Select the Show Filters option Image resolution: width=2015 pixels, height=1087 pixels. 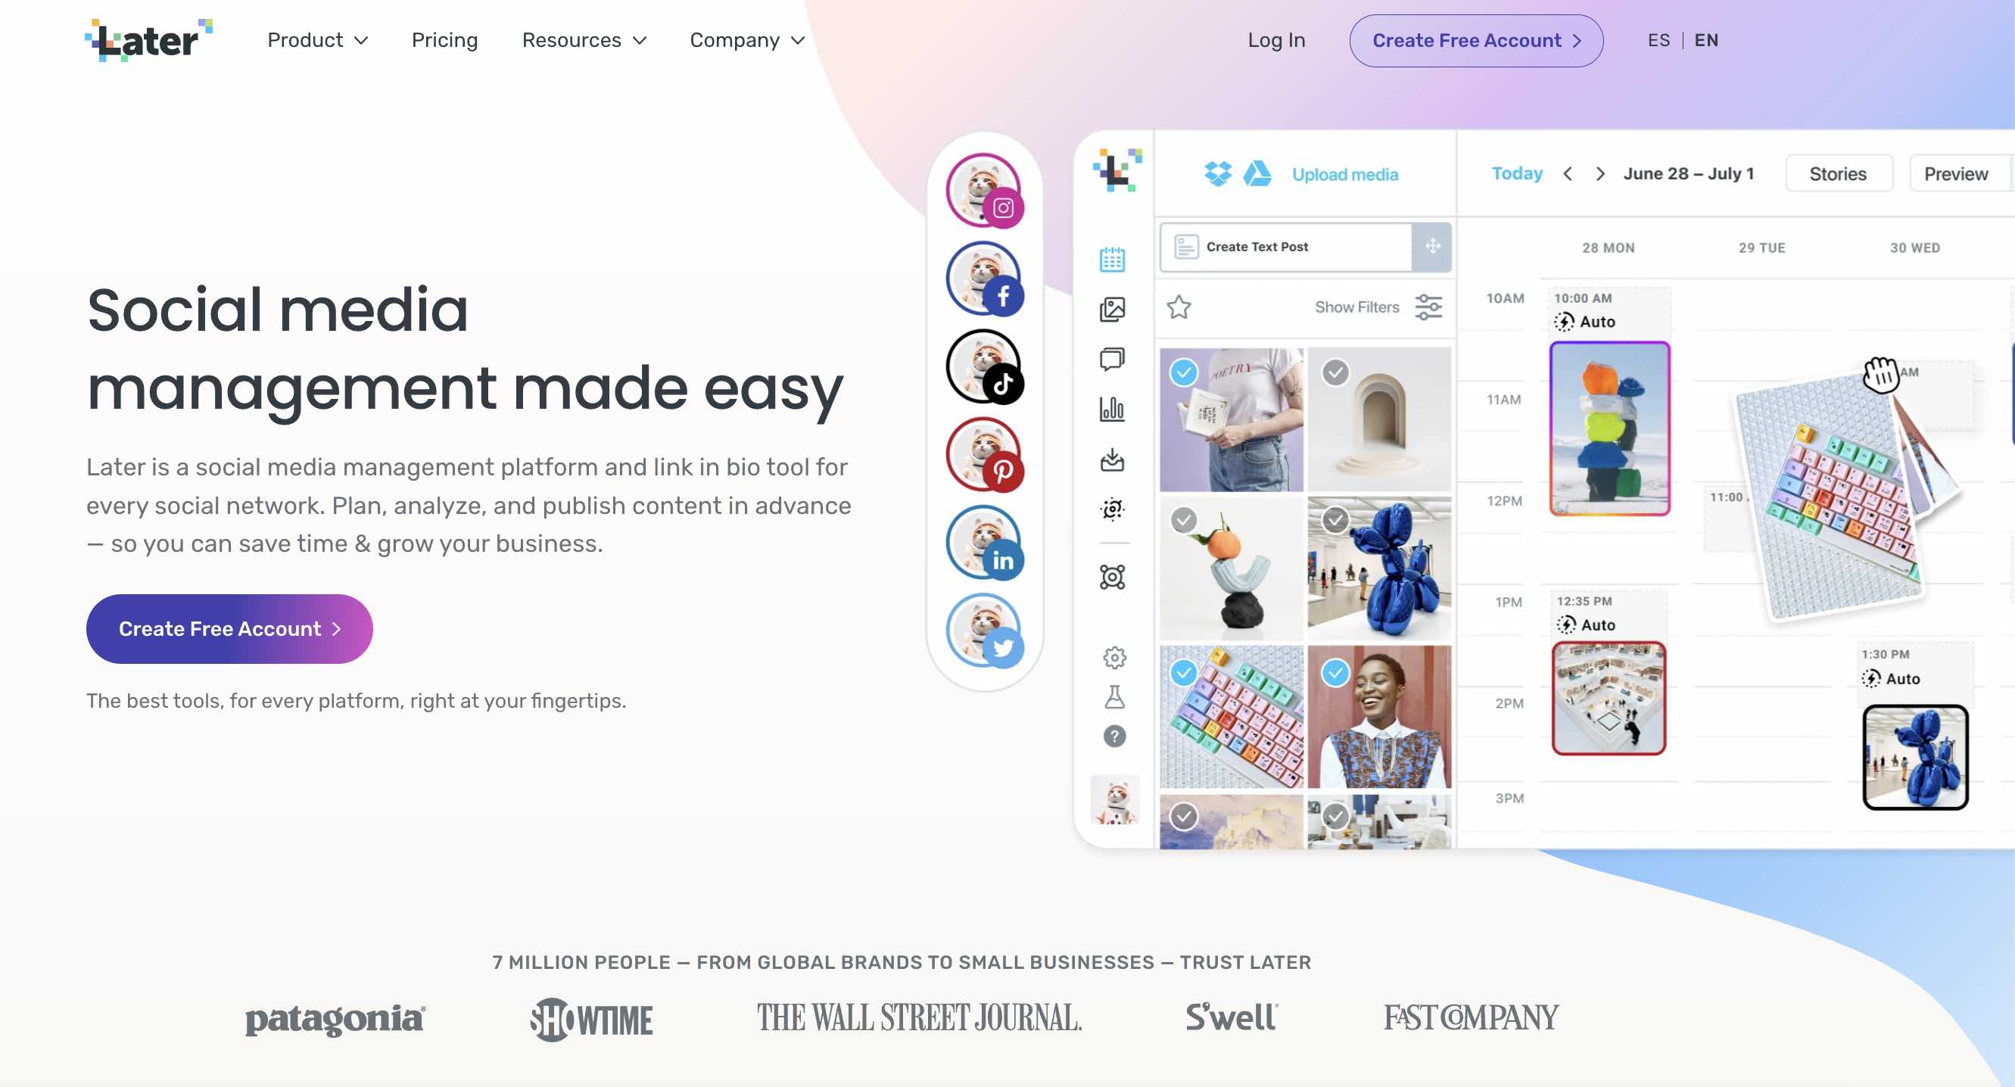1356,307
